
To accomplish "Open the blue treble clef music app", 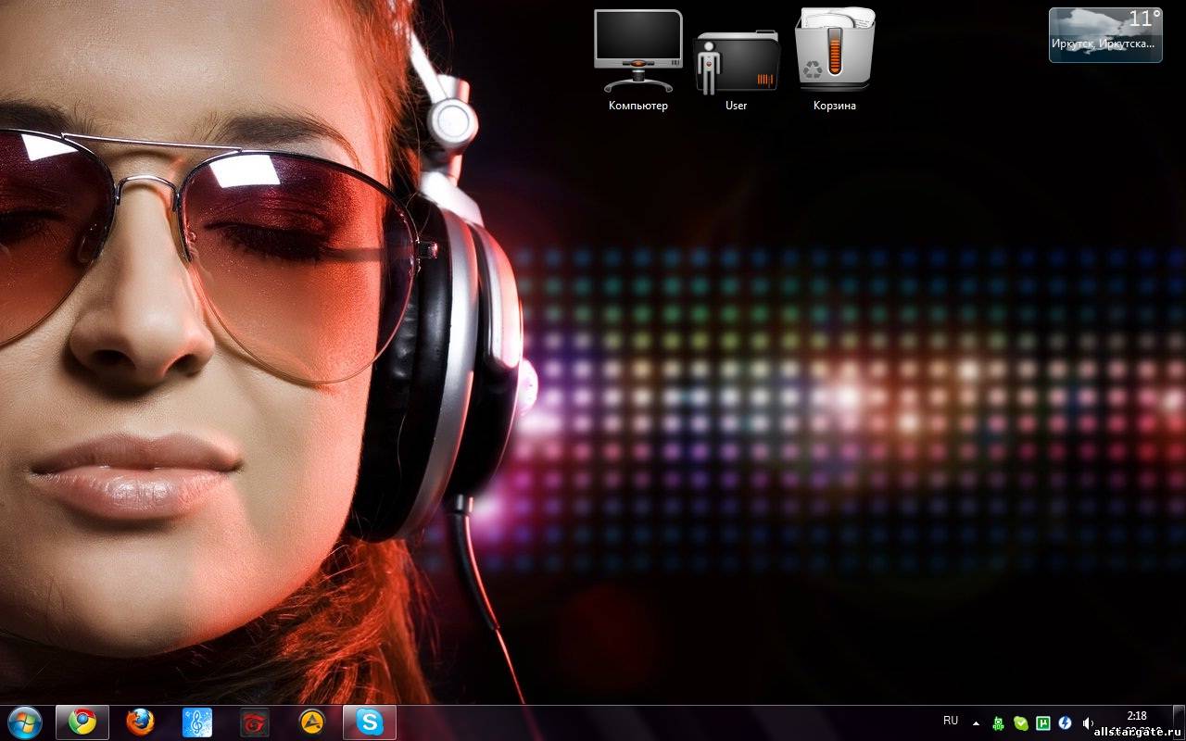I will pyautogui.click(x=197, y=722).
